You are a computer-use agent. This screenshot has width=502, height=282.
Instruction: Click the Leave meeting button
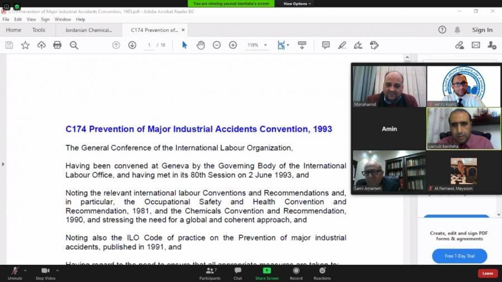click(487, 273)
